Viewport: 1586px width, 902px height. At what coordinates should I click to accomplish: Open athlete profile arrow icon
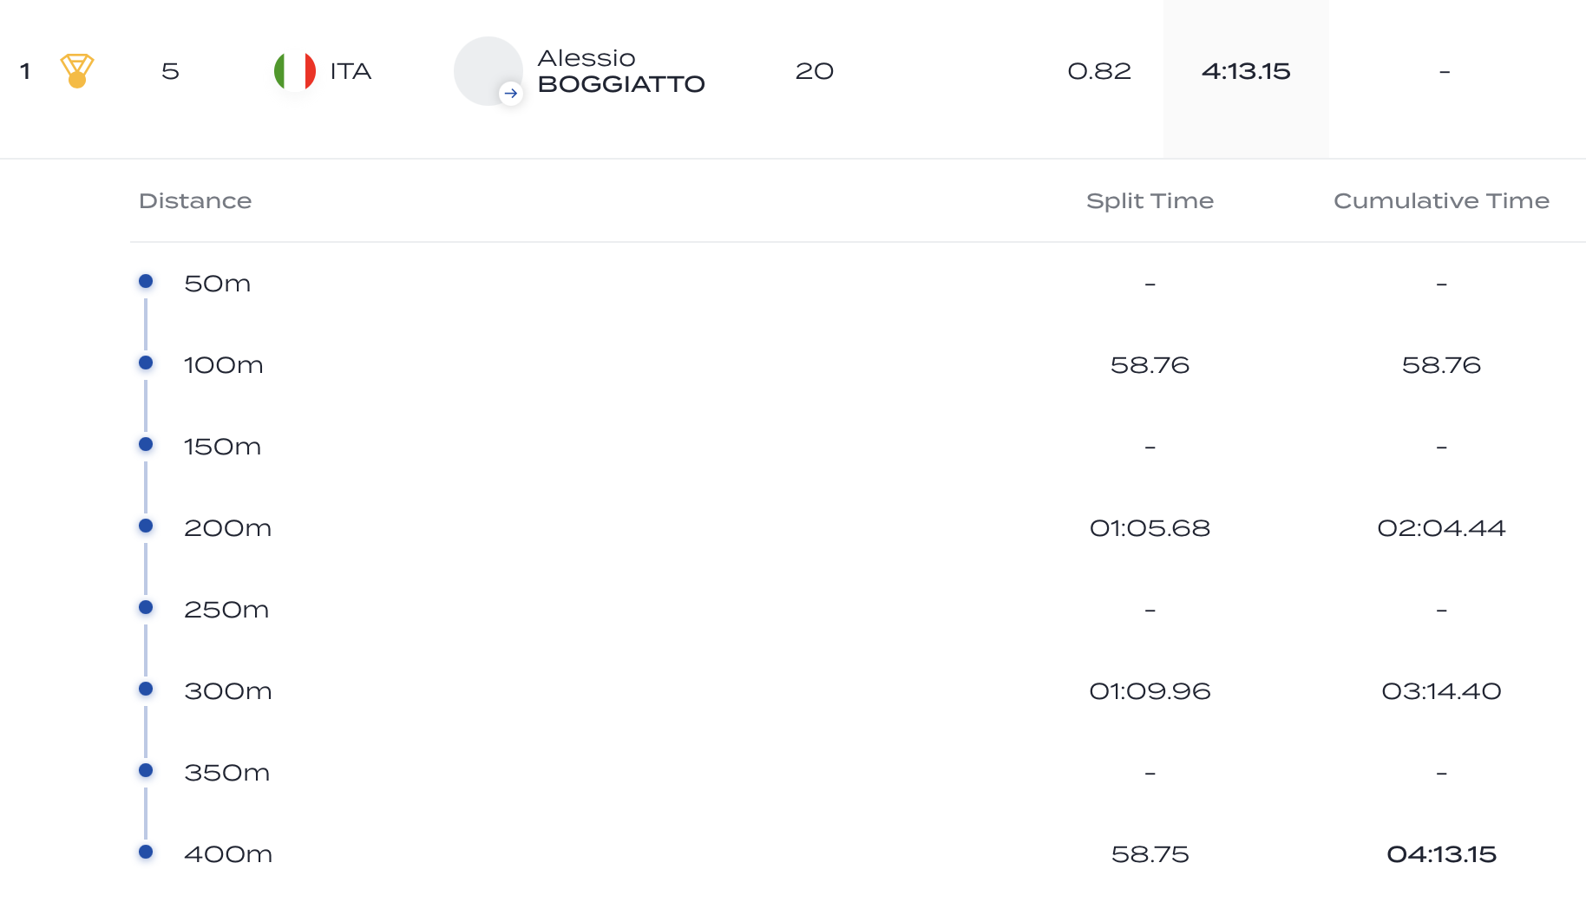coord(511,94)
